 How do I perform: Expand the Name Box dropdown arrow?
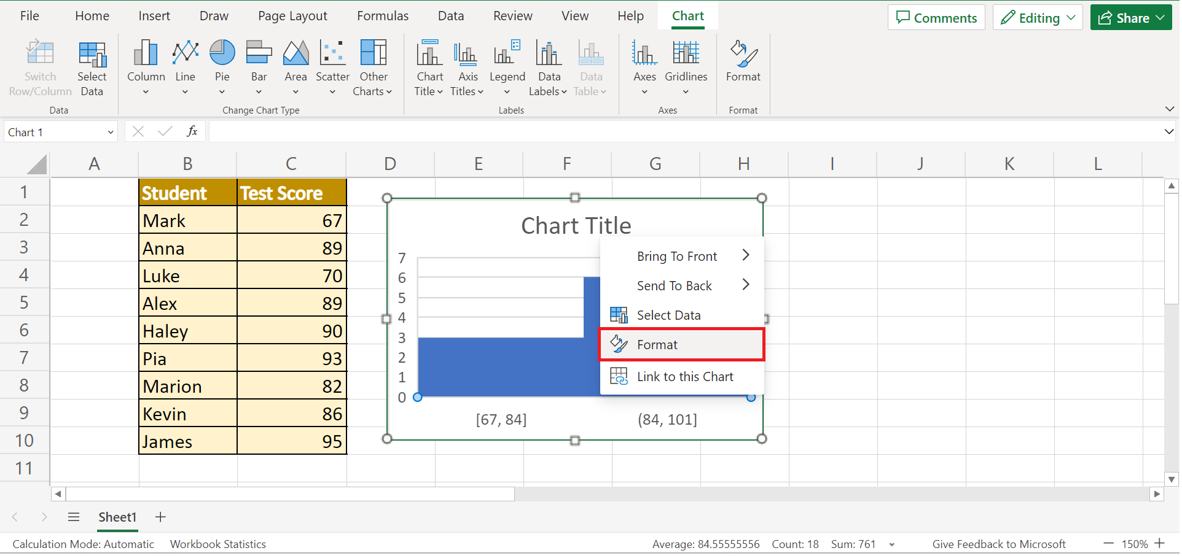pos(111,133)
